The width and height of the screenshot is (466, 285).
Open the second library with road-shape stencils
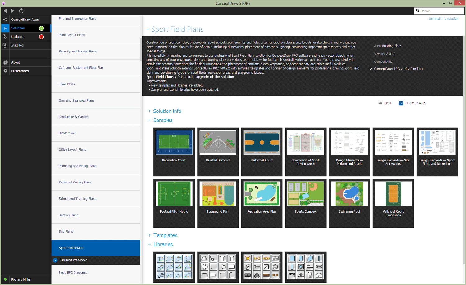218,267
